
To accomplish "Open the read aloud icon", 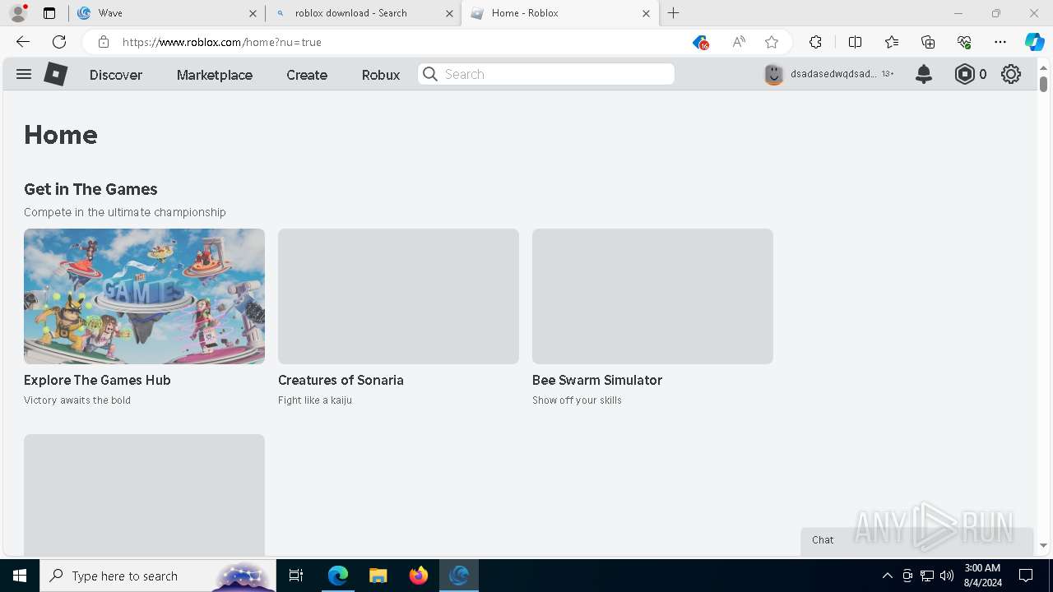I will point(739,42).
